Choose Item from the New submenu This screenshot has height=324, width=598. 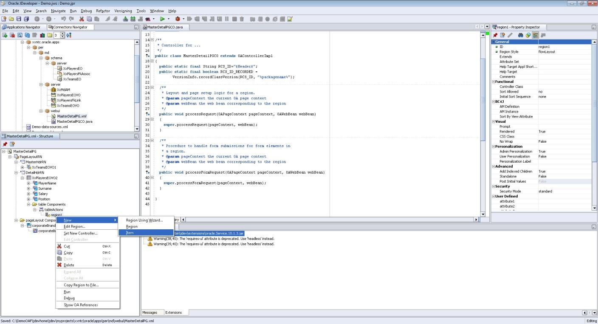(x=146, y=233)
